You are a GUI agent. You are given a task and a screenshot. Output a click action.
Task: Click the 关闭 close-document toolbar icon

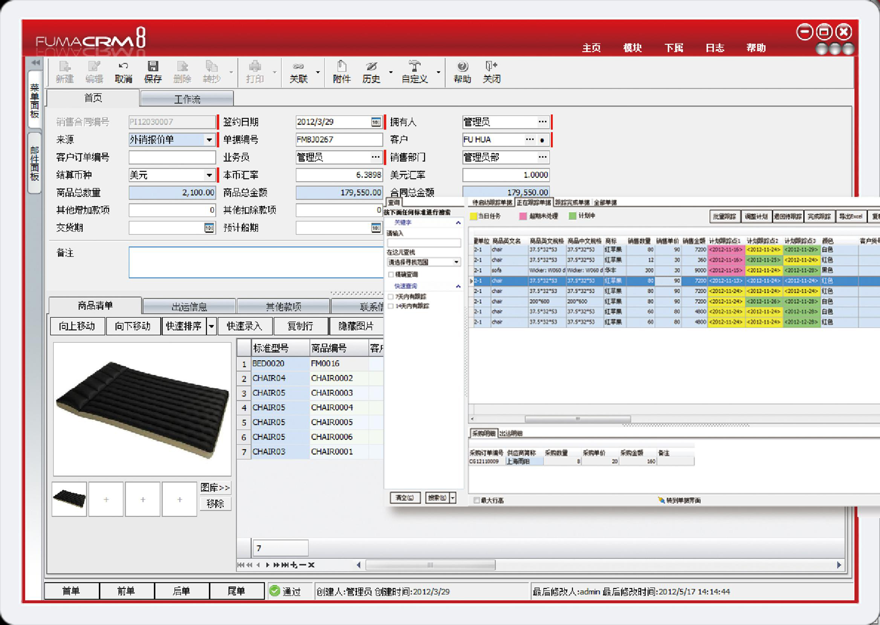(492, 67)
